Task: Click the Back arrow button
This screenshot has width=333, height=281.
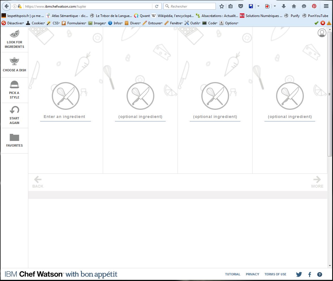Action: tap(38, 182)
